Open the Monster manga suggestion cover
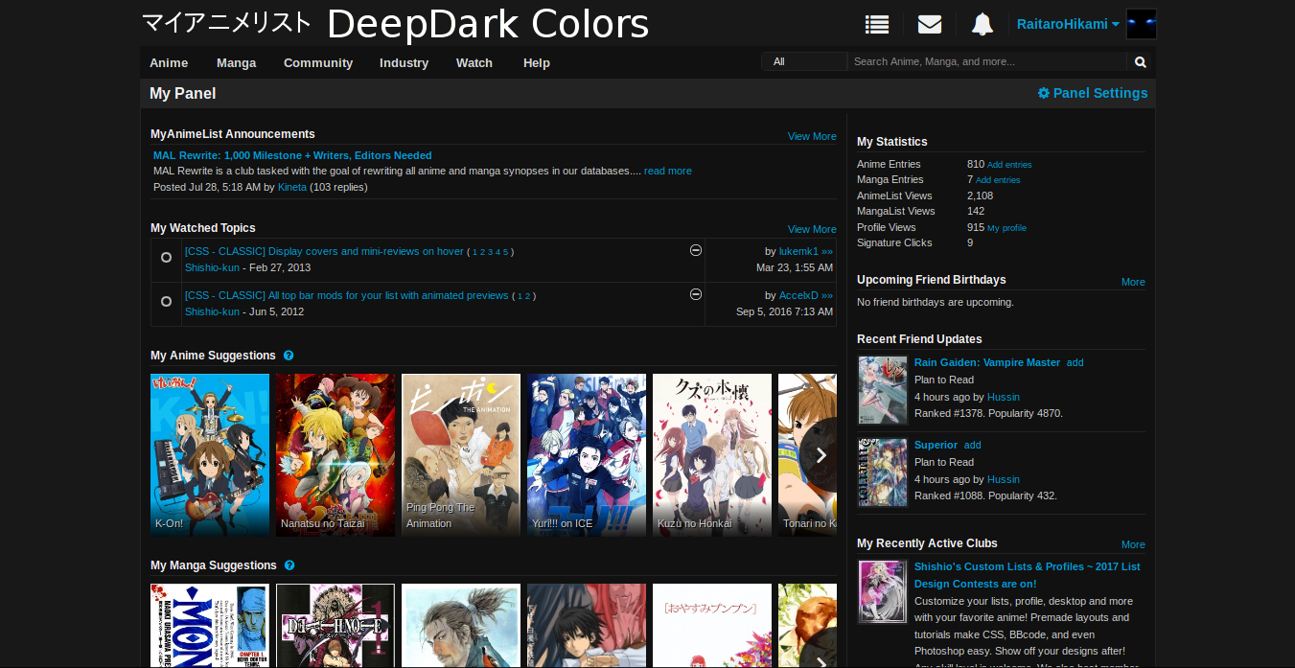This screenshot has width=1295, height=668. (210, 626)
